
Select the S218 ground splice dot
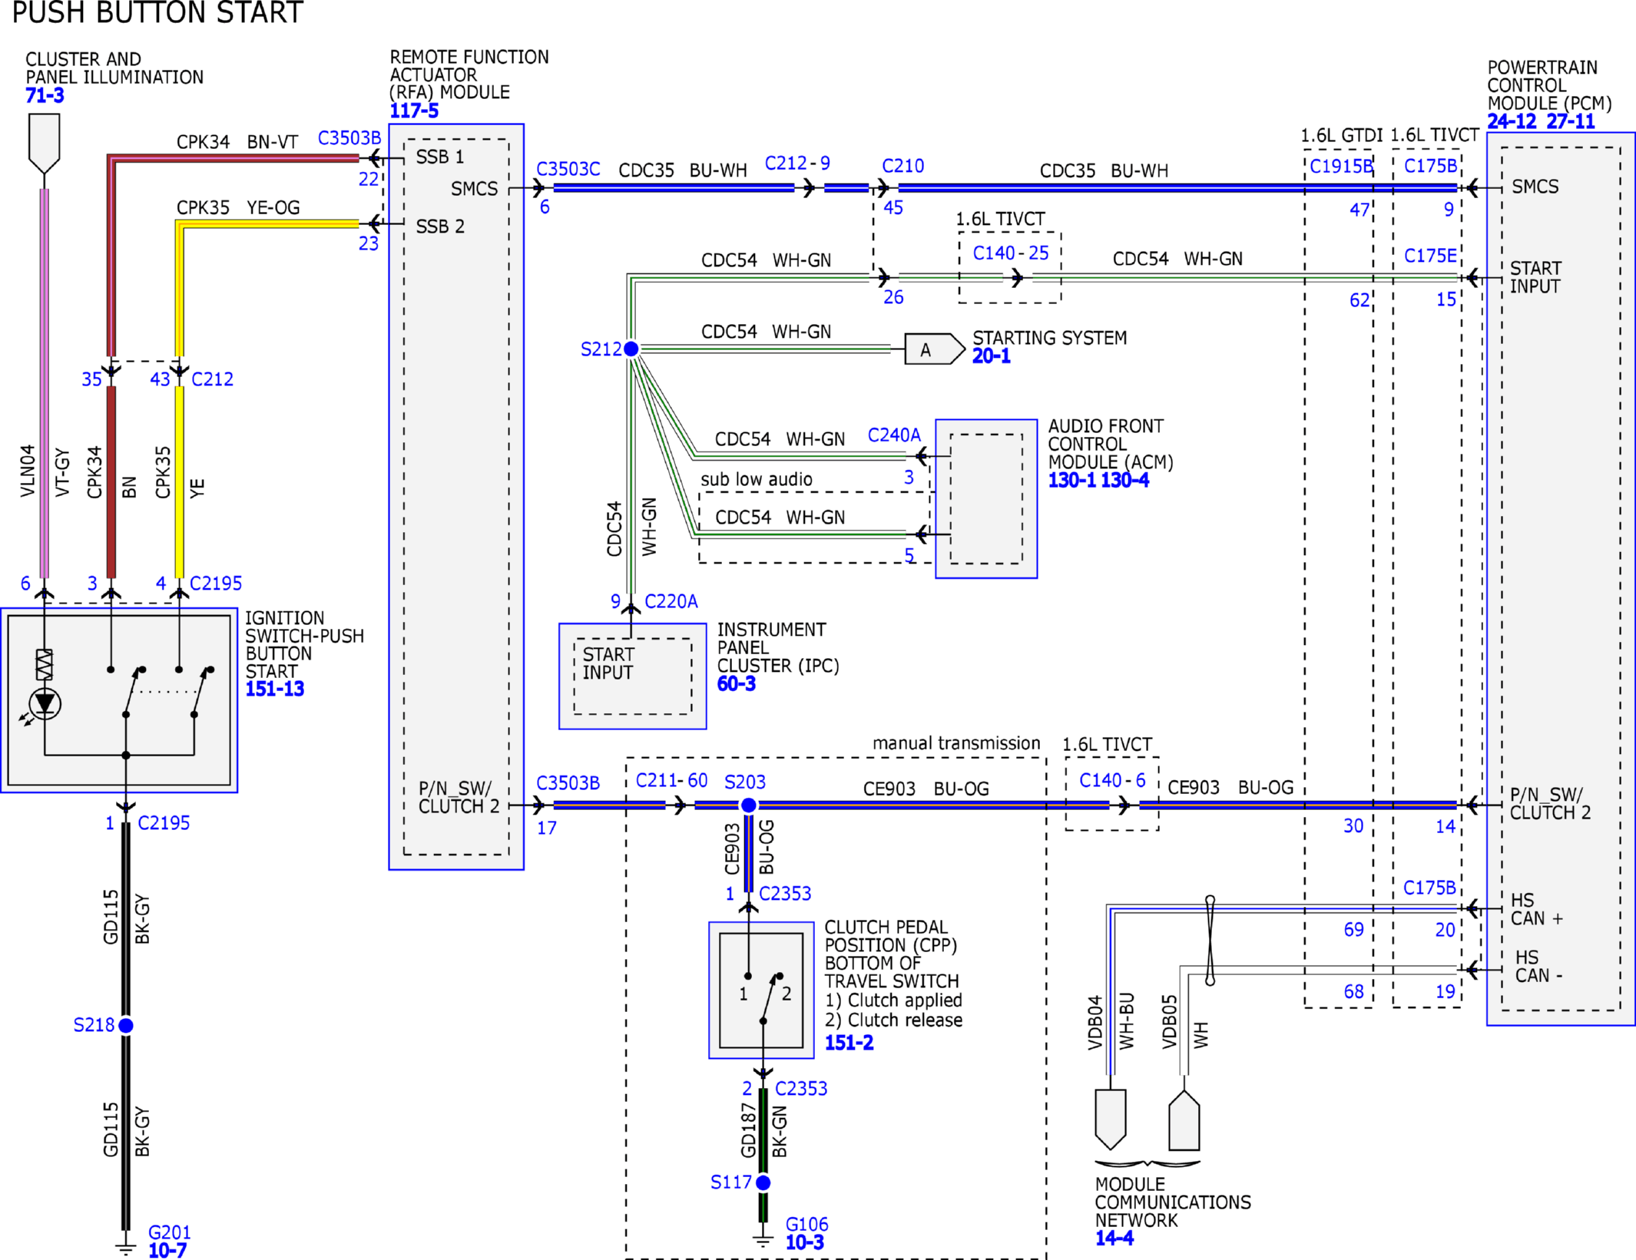126,1025
